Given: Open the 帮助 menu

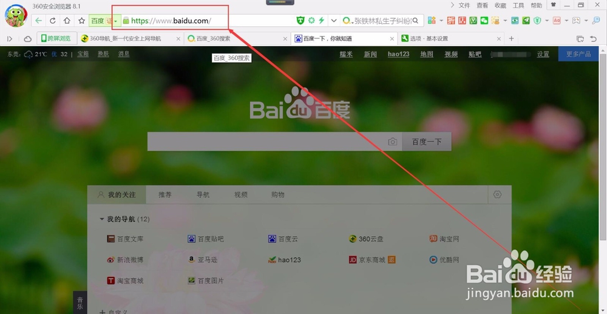Looking at the screenshot, I should point(537,5).
